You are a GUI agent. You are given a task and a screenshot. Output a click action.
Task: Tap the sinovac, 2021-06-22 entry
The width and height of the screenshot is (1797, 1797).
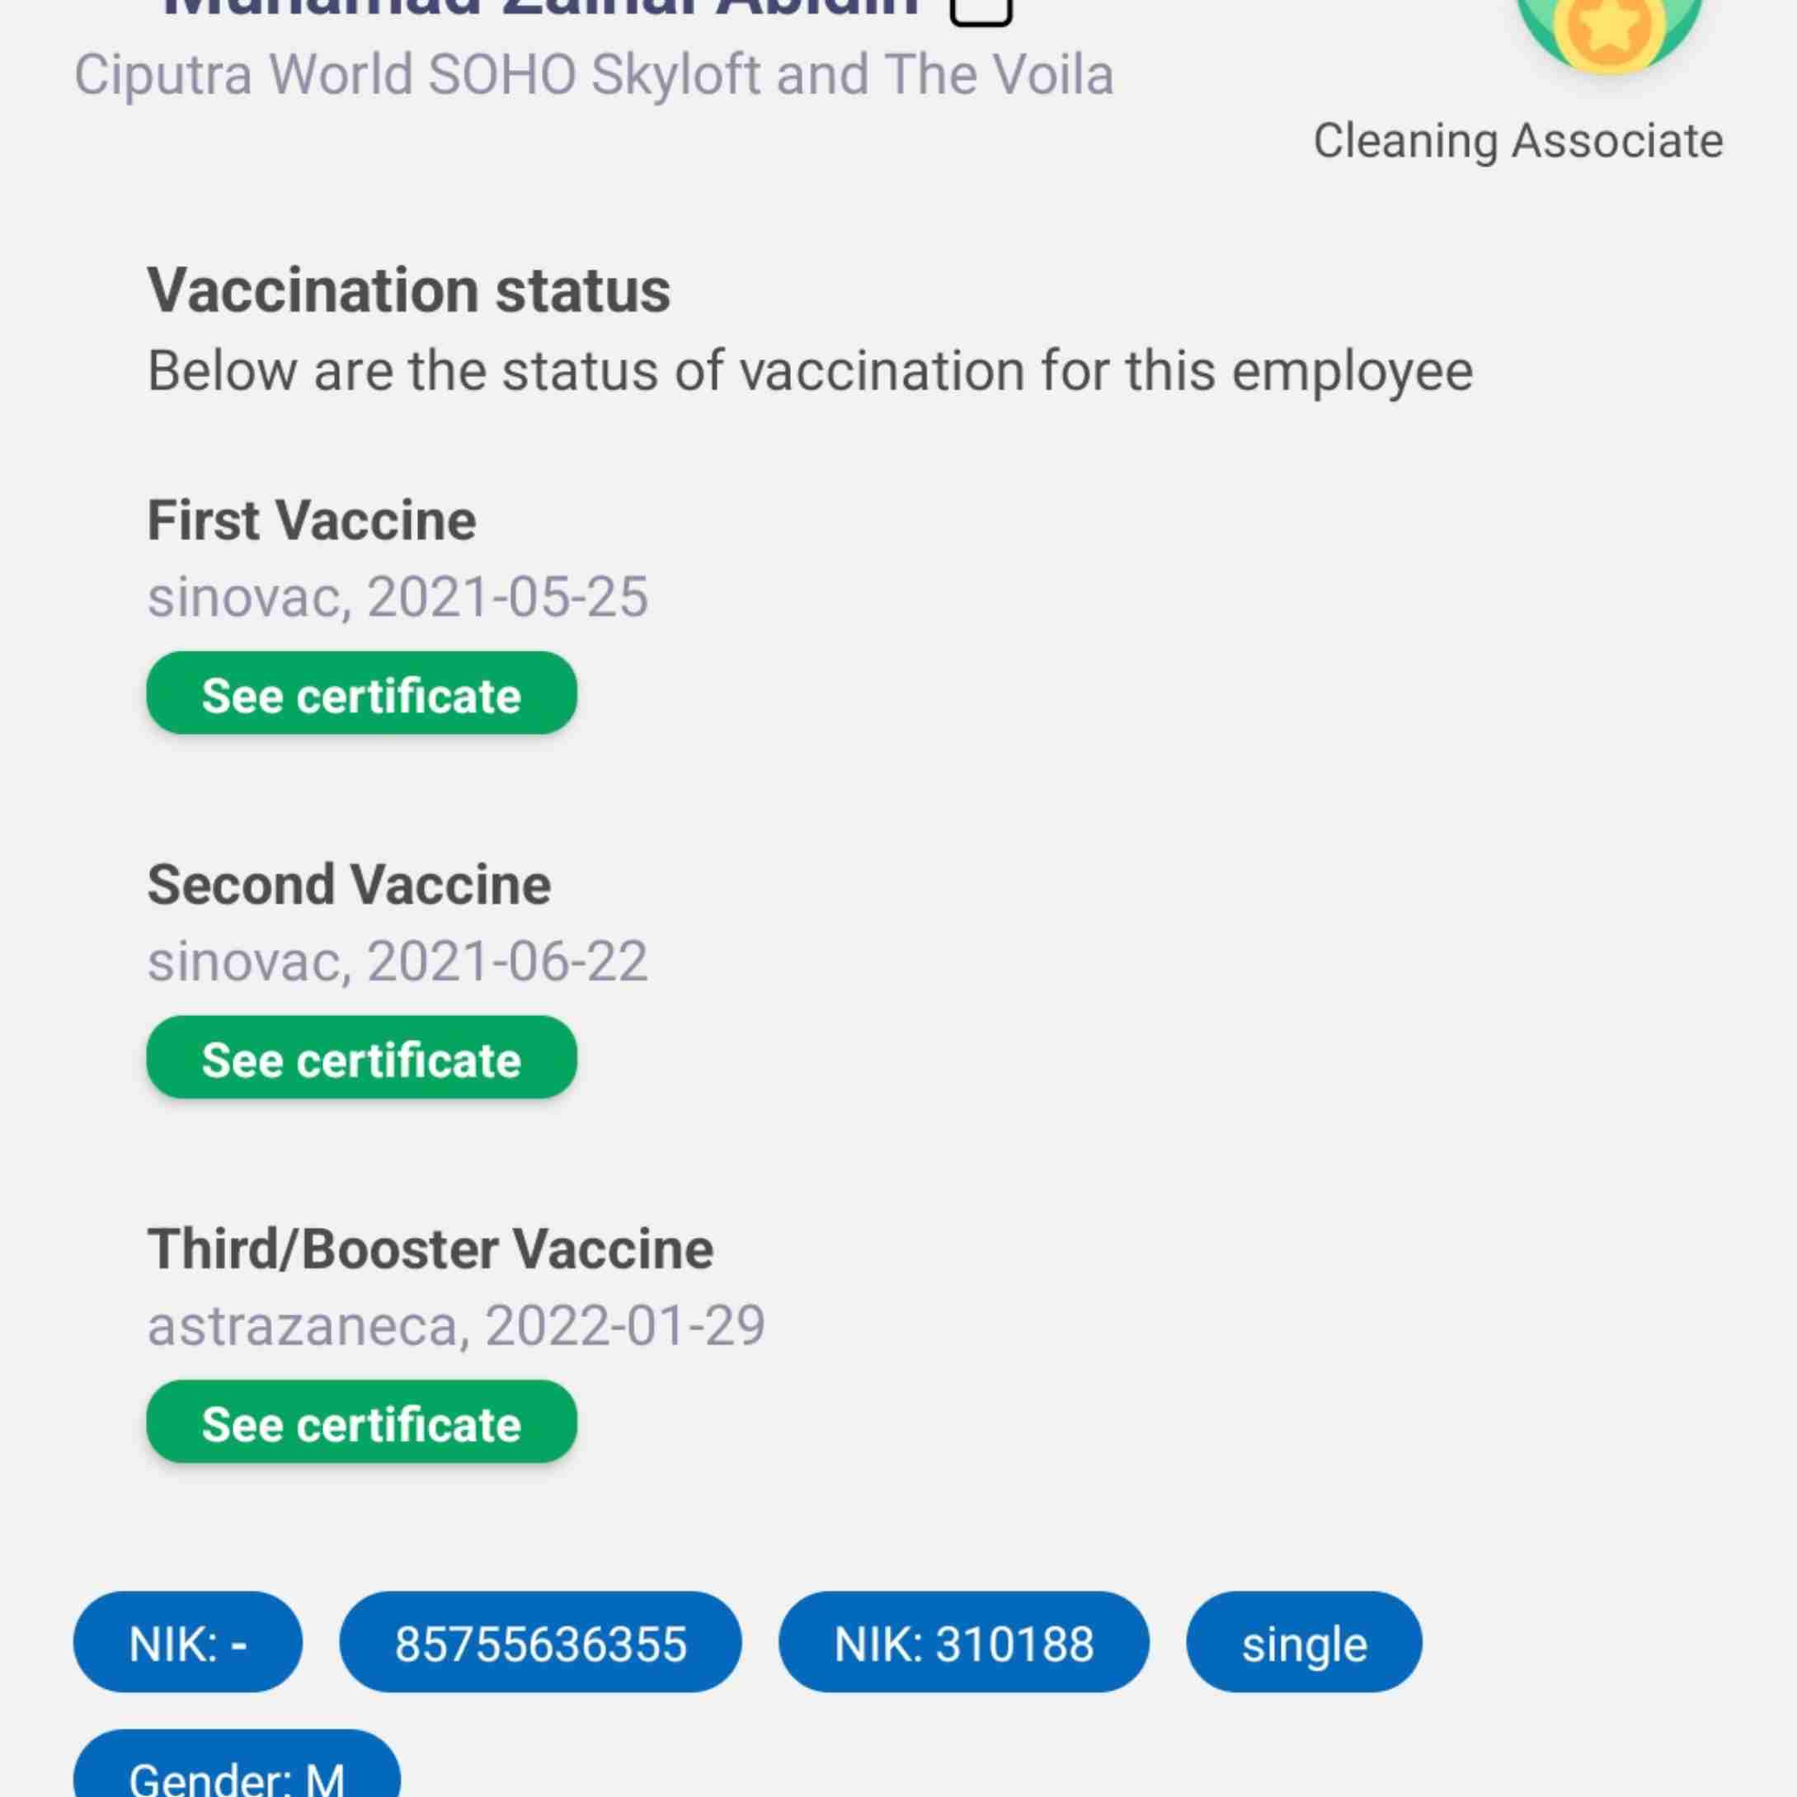(x=398, y=961)
